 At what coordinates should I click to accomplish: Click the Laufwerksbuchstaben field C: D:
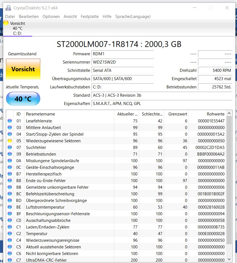(x=123, y=87)
